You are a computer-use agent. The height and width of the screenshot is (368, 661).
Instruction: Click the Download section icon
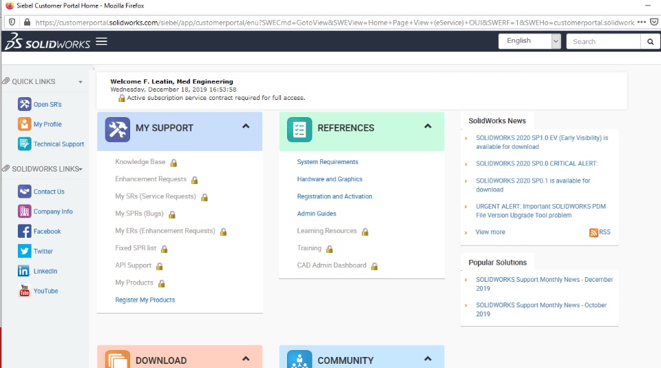[118, 360]
